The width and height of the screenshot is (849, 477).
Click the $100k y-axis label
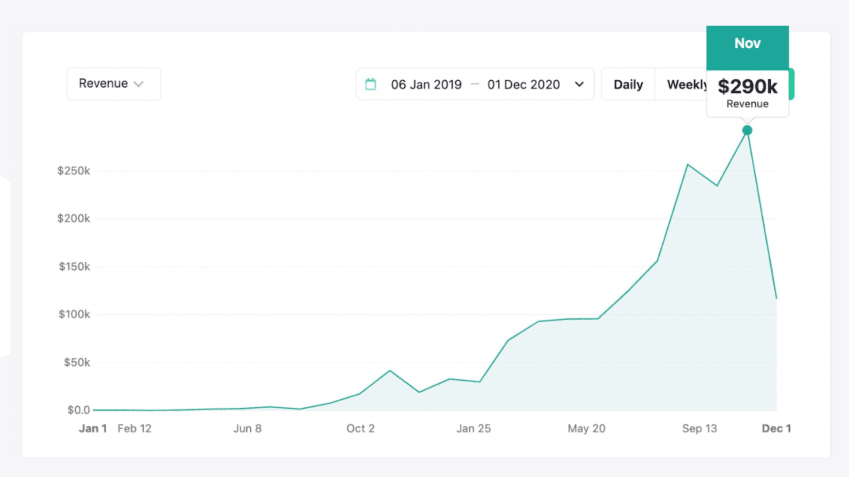point(74,314)
